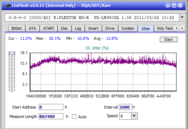Start the jitter measurement

coord(169,39)
